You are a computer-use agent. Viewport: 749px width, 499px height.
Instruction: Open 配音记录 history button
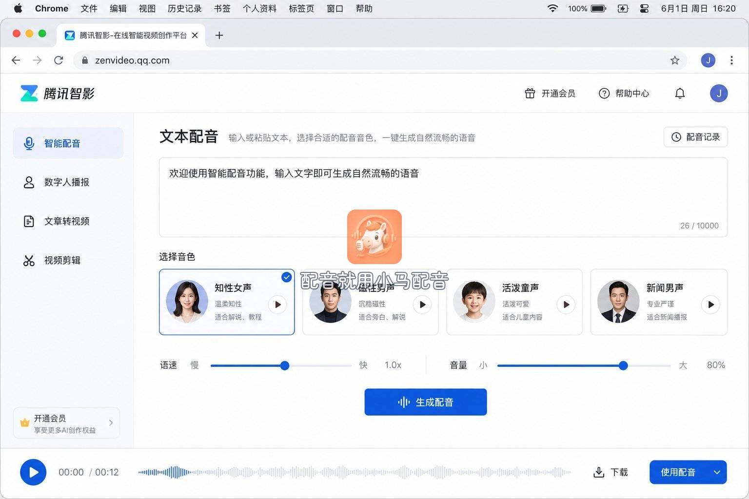695,137
